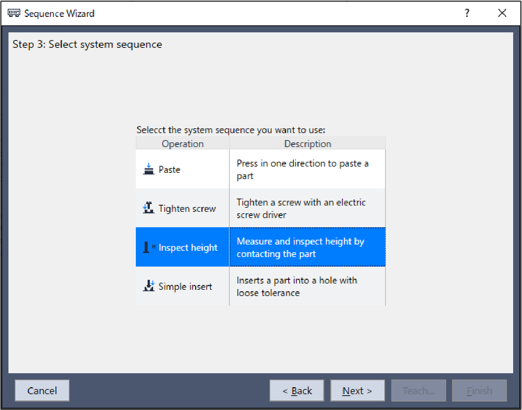Screen dimensions: 522x410
Task: Click 'Measure and inspect height' description cell
Action: 300,247
